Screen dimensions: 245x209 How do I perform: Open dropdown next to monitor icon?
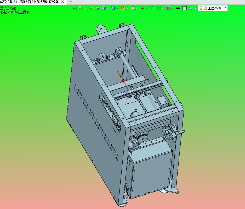[173, 8]
